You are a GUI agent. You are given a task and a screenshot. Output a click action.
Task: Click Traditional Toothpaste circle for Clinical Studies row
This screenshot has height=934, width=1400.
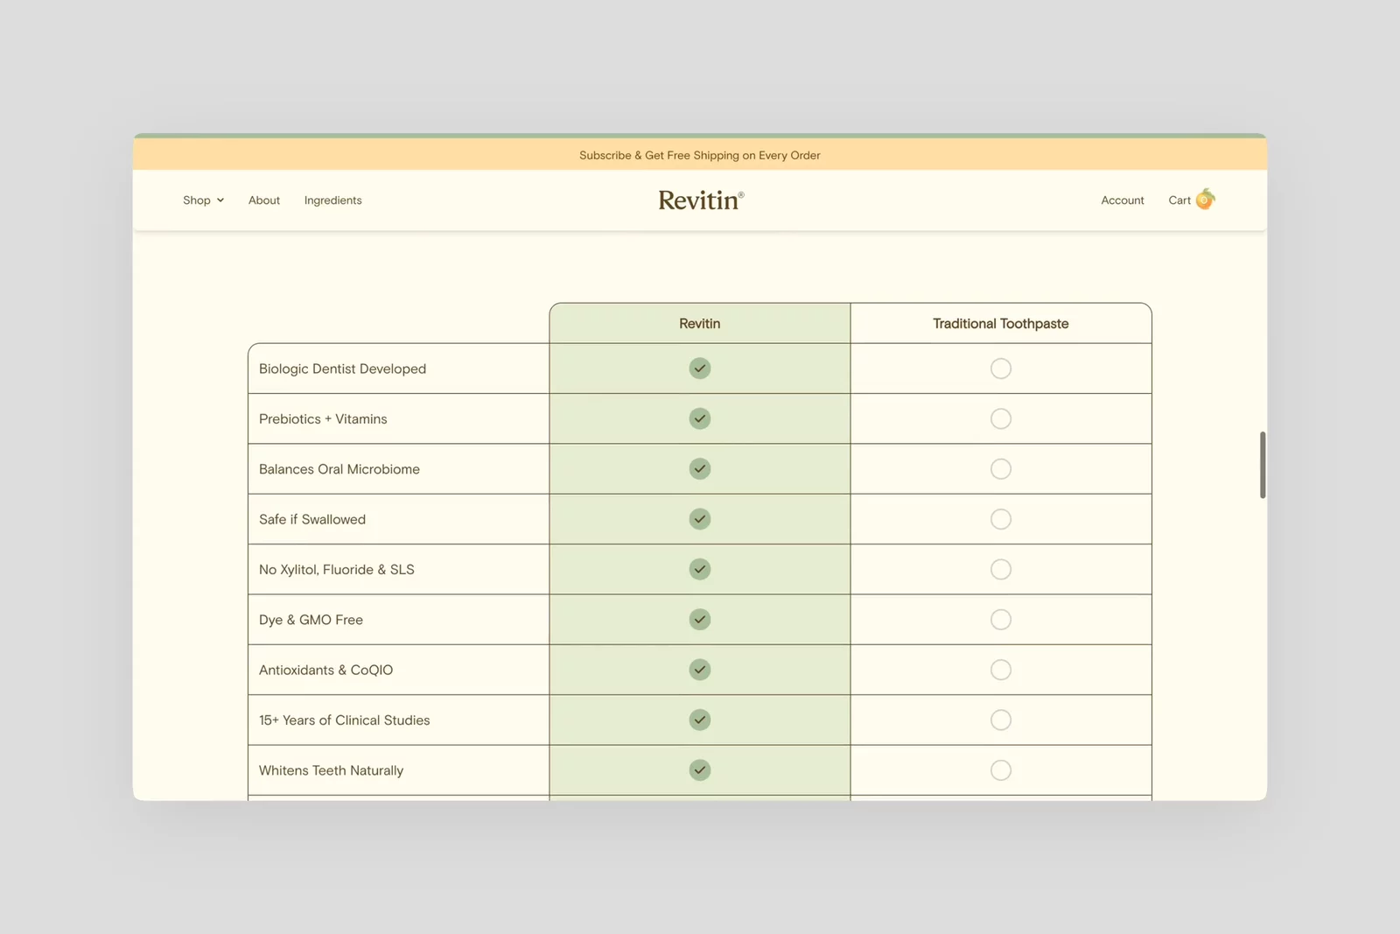click(x=1001, y=720)
